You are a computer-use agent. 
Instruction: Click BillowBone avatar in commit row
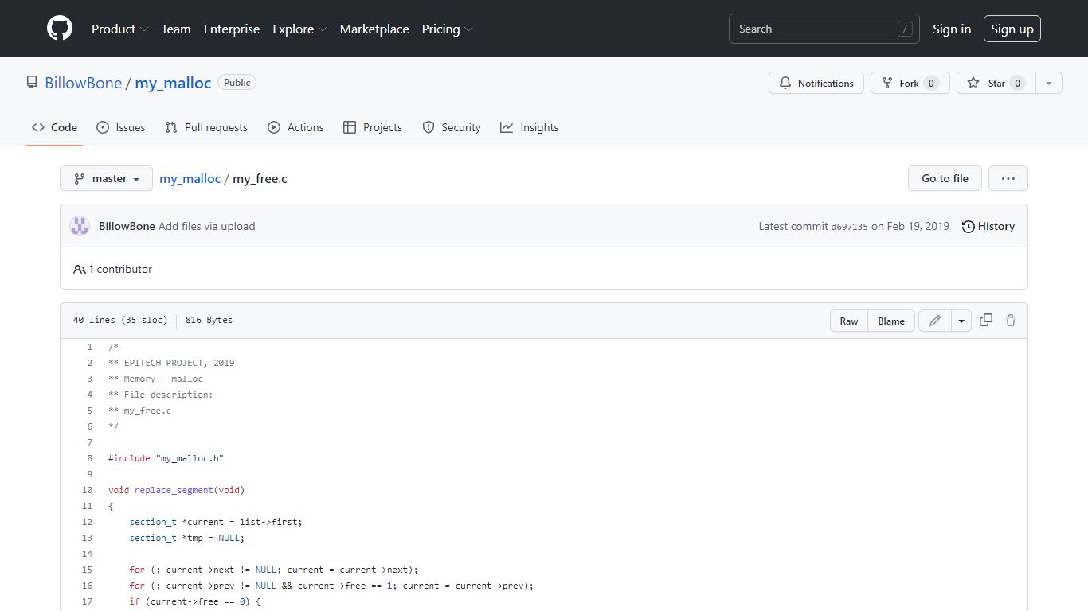tap(80, 226)
